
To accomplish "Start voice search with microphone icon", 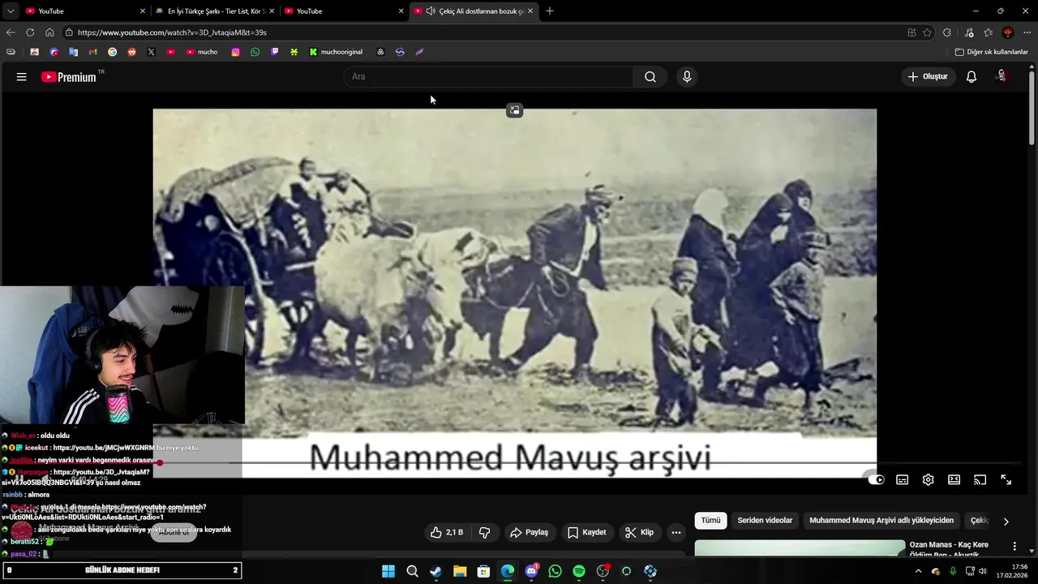I will click(x=687, y=77).
